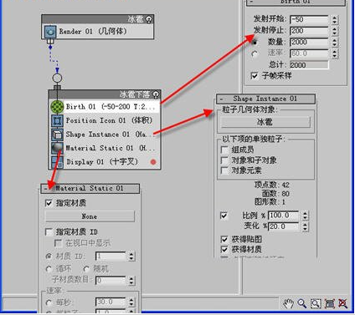Click the Shape Instance 01 cube icon
Viewport: 355px width, 315px height.
pyautogui.click(x=57, y=135)
